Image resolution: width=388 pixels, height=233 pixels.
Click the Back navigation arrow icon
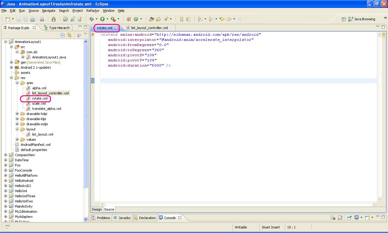point(229,19)
